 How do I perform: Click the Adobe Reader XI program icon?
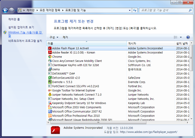50,52
